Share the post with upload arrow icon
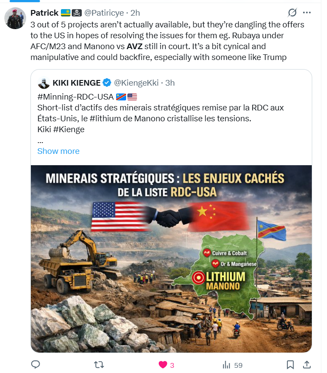This screenshot has height=373, width=327. point(306,365)
